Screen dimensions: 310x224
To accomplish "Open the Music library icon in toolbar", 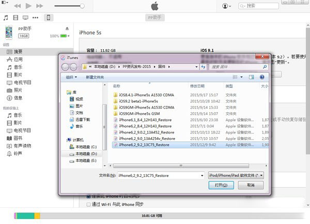I will coord(6,18).
